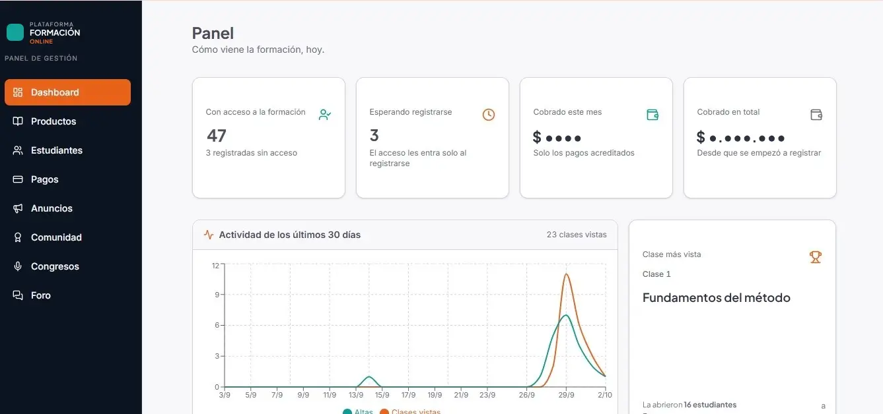Click the 'Clase 1' label
The width and height of the screenshot is (883, 414).
[x=656, y=274]
